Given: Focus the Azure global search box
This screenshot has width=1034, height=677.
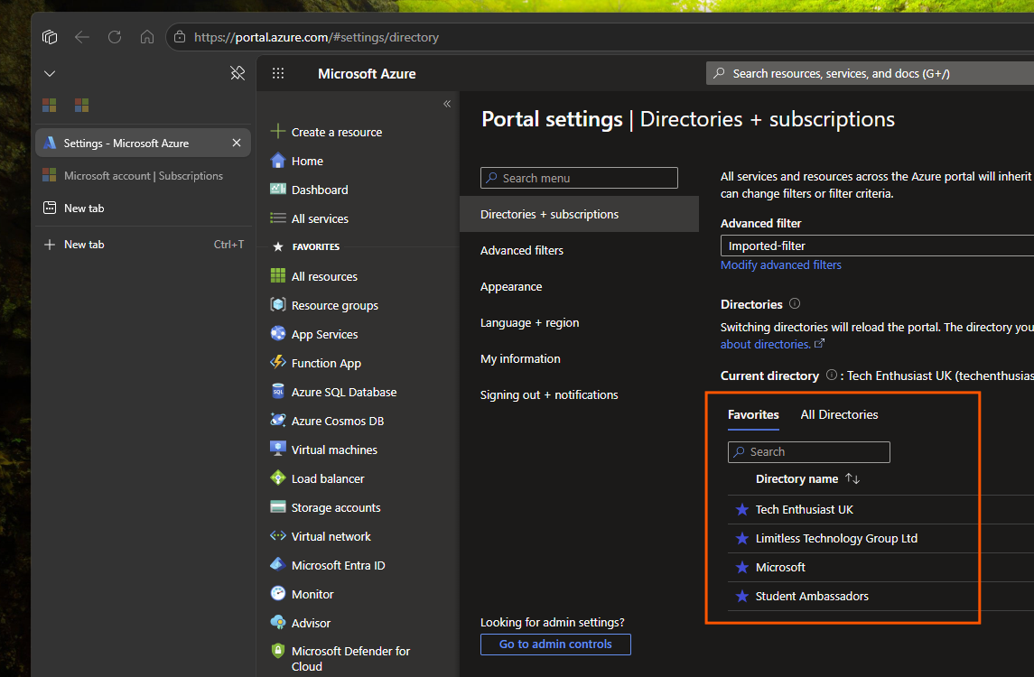Looking at the screenshot, I should pos(870,73).
